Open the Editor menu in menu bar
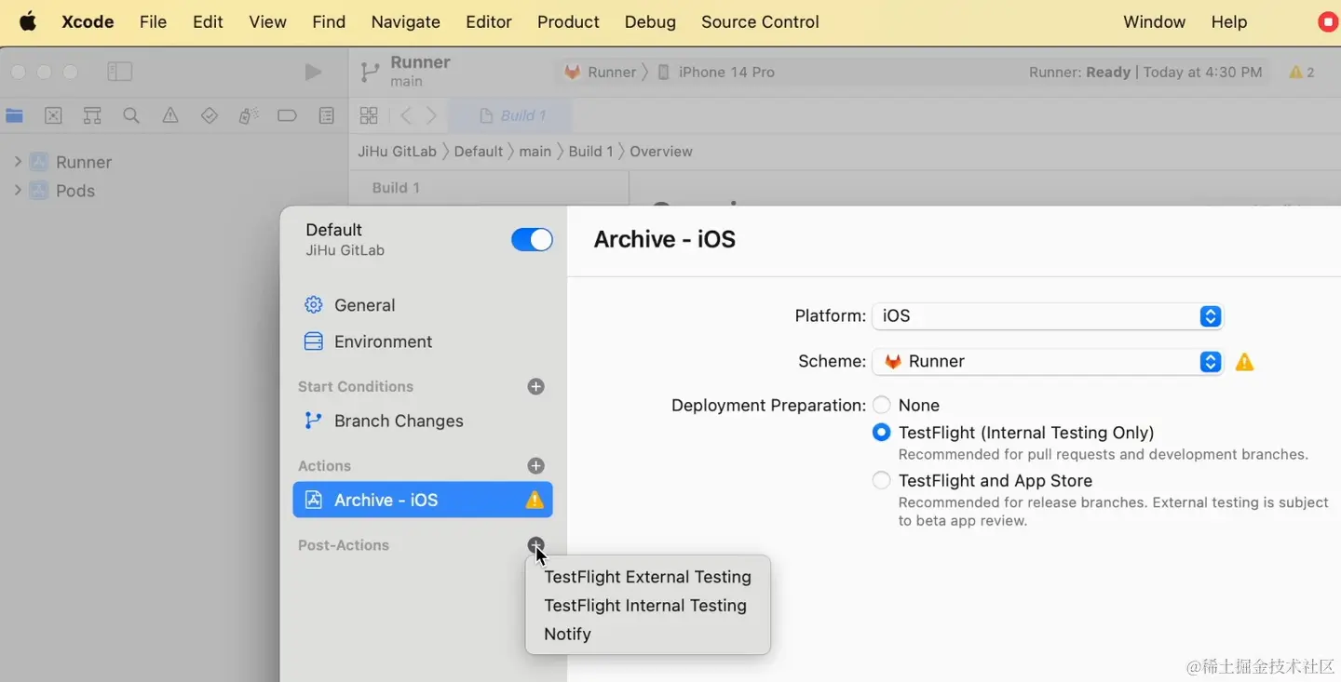The height and width of the screenshot is (682, 1341). pos(489,21)
